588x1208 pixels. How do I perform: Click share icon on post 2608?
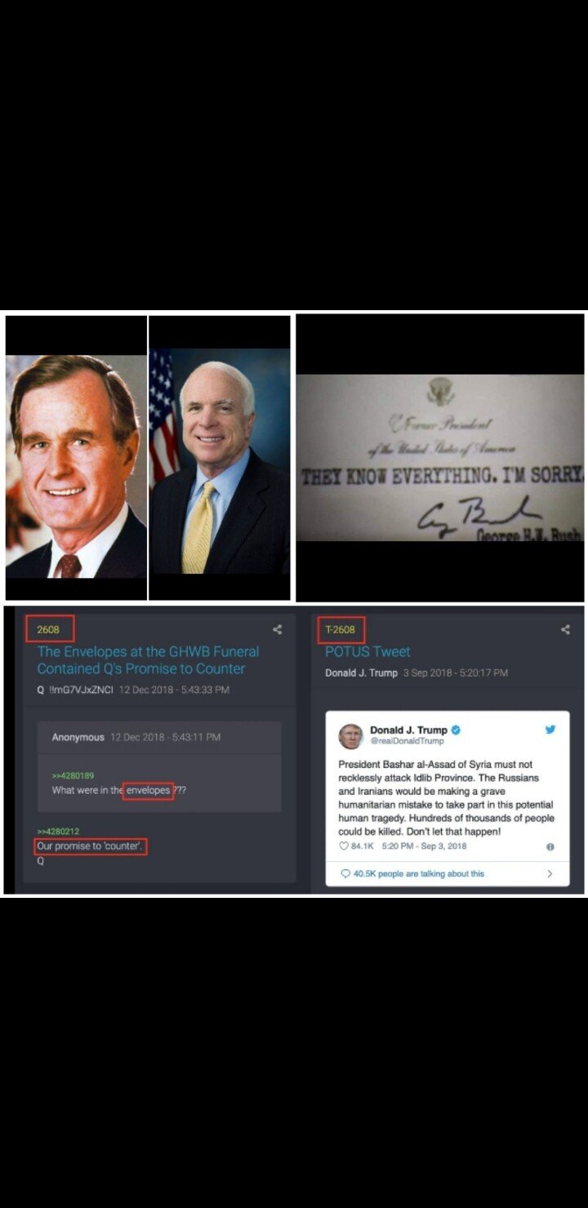278,629
